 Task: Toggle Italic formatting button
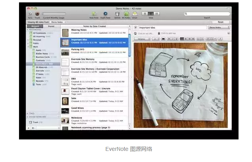173,39
